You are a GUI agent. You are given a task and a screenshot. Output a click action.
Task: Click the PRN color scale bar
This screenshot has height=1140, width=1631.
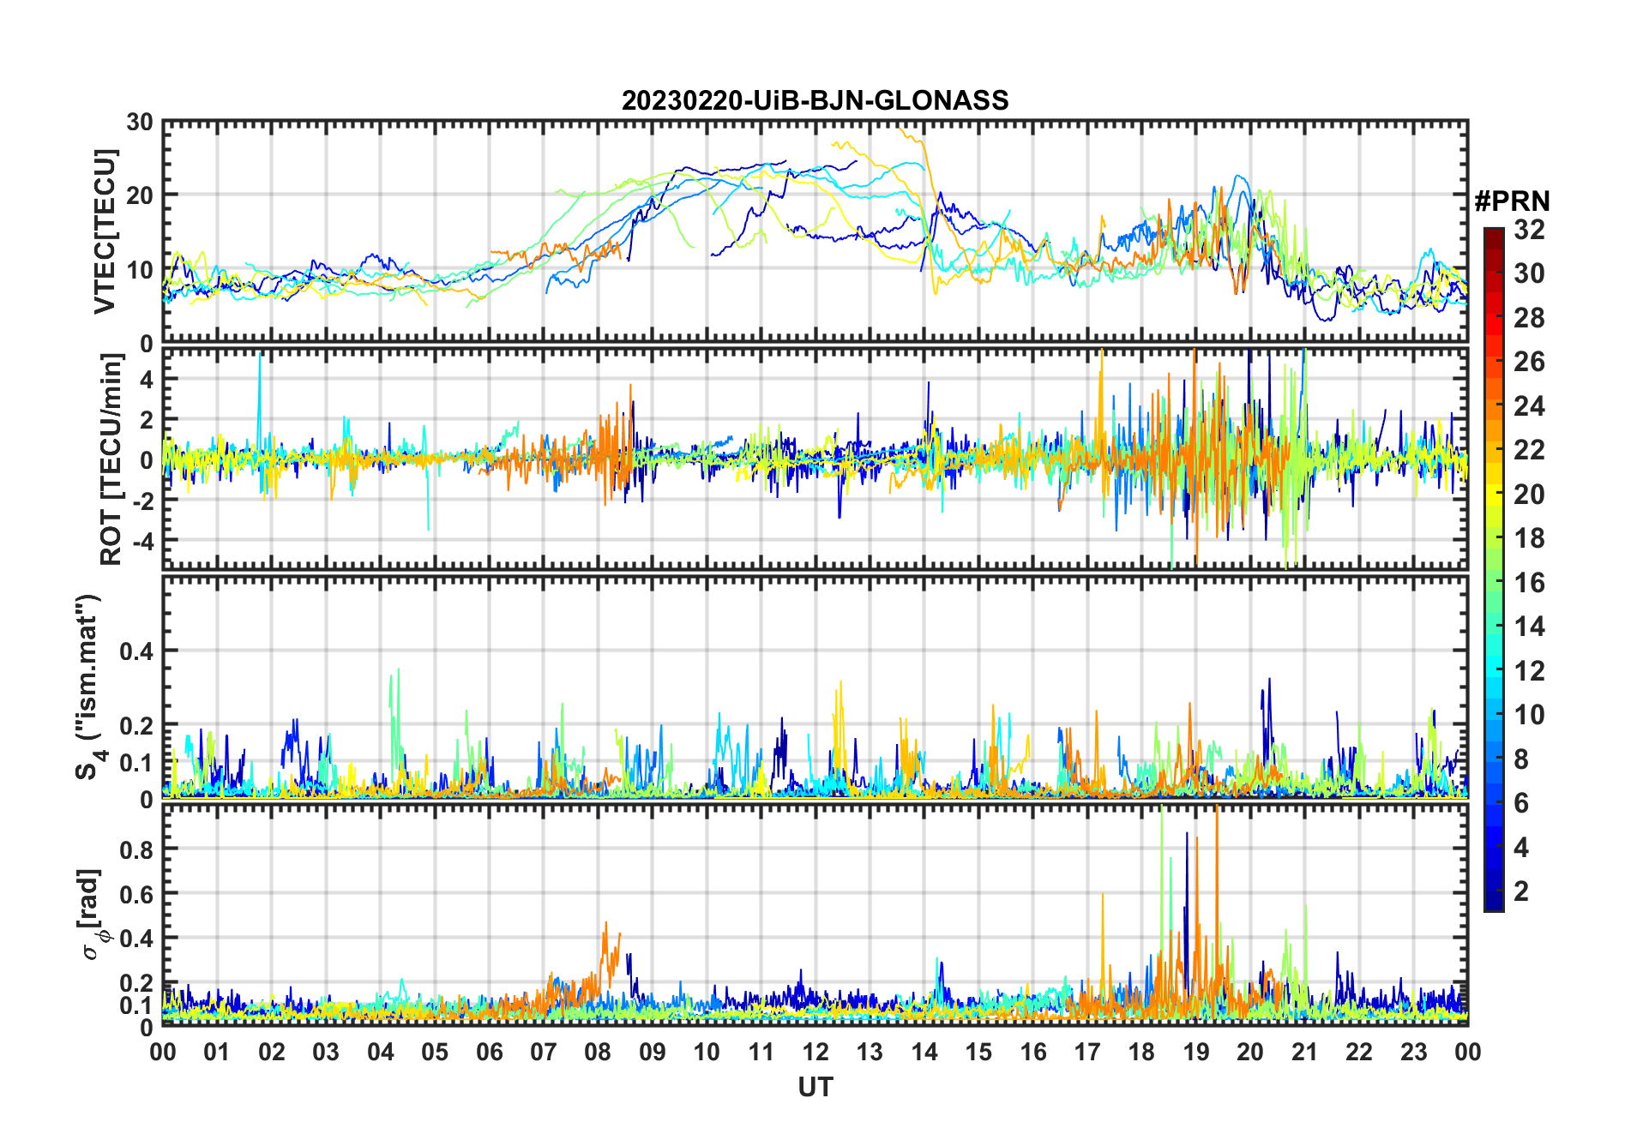tap(1494, 569)
